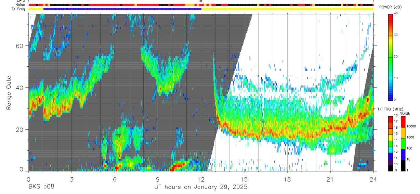Click the 30 tick on the POWER scale
The width and height of the screenshot is (420, 194).
tap(396, 35)
